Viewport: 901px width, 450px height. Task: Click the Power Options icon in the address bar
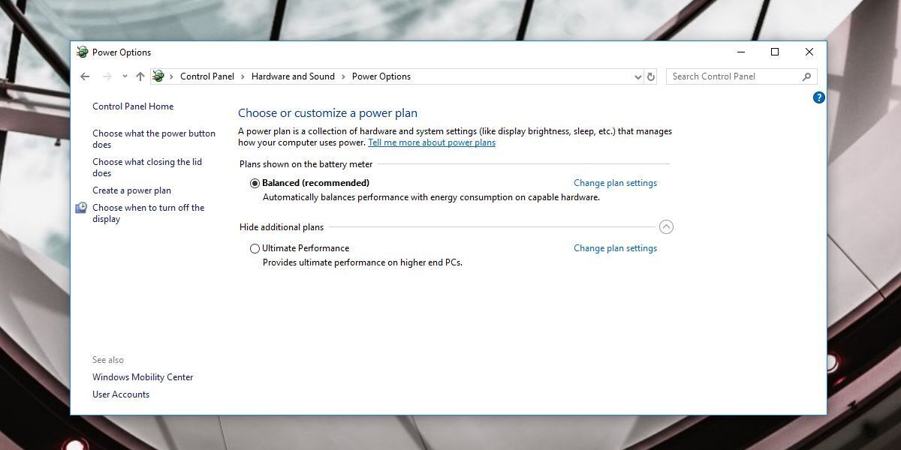158,76
